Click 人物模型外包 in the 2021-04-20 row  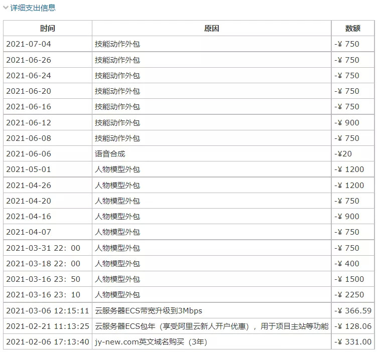pos(117,201)
